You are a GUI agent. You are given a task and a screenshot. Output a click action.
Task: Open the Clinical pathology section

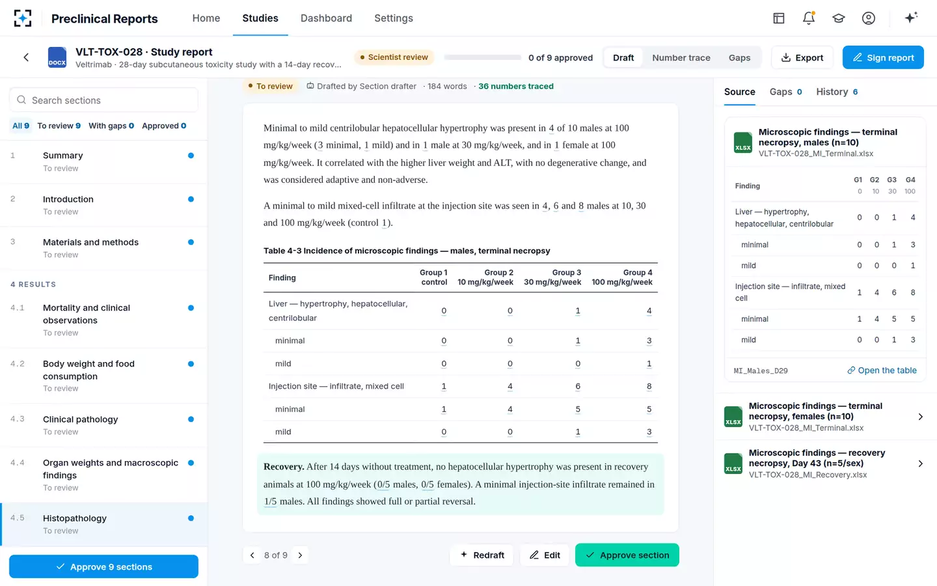(x=103, y=425)
